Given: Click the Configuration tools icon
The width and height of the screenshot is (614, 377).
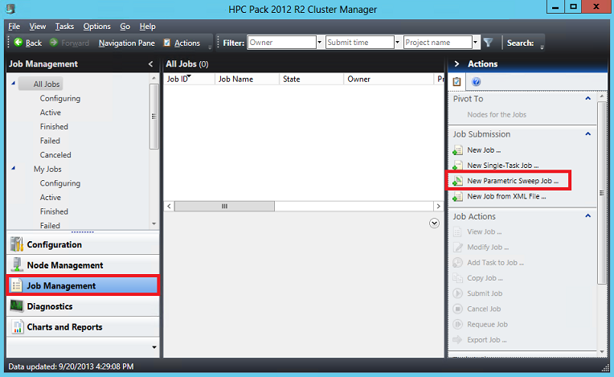Looking at the screenshot, I should coord(17,244).
